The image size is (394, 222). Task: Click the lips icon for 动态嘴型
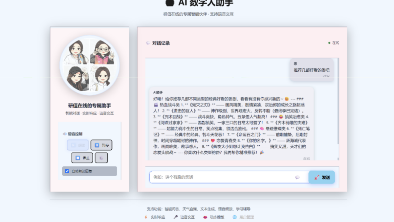205,217
